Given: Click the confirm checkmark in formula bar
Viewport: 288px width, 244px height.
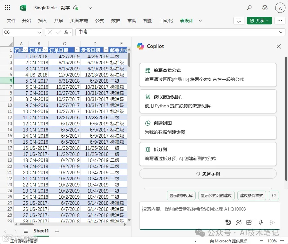Looking at the screenshot, I should pyautogui.click(x=59, y=32).
